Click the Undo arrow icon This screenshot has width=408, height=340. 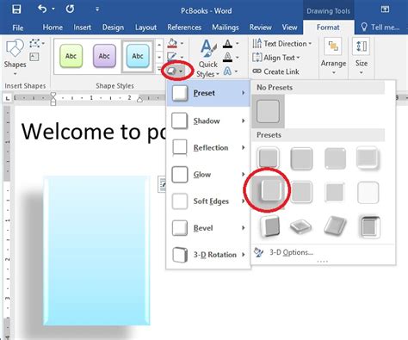(x=42, y=9)
